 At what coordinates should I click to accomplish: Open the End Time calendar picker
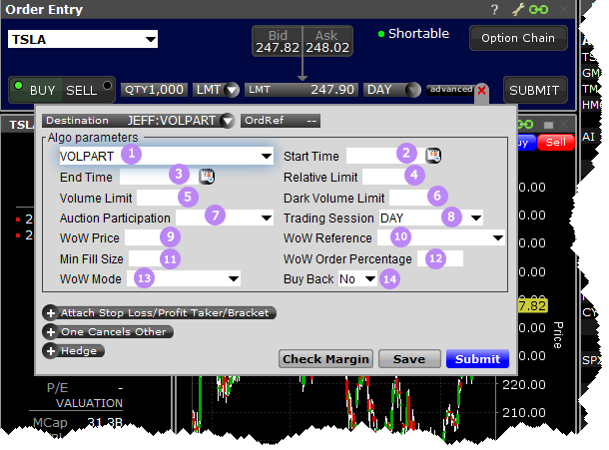(x=207, y=177)
